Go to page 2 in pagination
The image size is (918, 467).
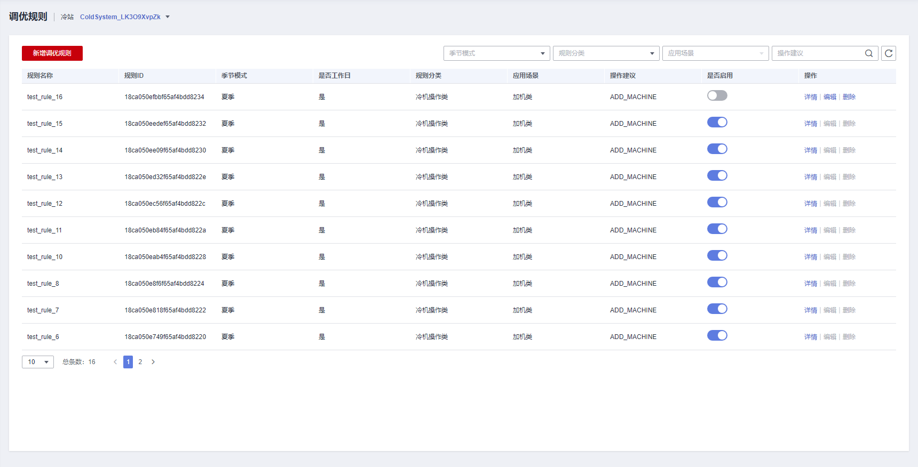click(x=140, y=362)
